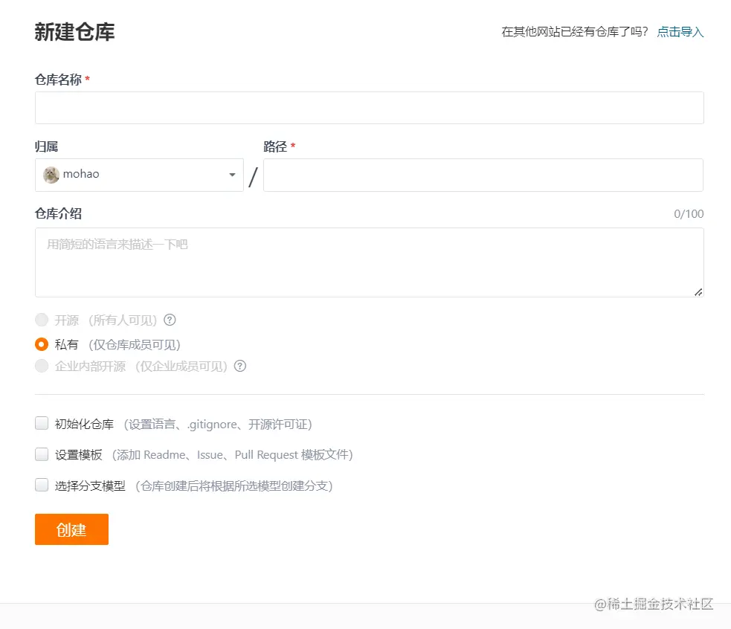Screen dimensions: 731x629
Task: Click the 设置模板 label text
Action: (78, 454)
